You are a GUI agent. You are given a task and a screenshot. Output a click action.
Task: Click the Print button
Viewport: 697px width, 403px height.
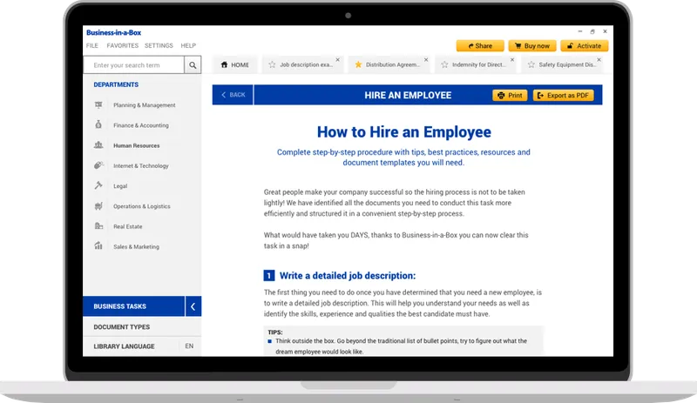point(510,95)
